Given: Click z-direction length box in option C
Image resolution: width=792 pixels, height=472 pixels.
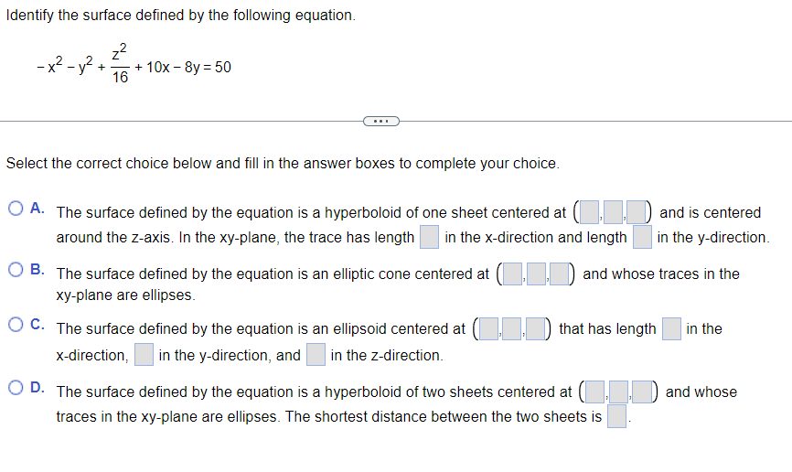Looking at the screenshot, I should click(x=316, y=355).
